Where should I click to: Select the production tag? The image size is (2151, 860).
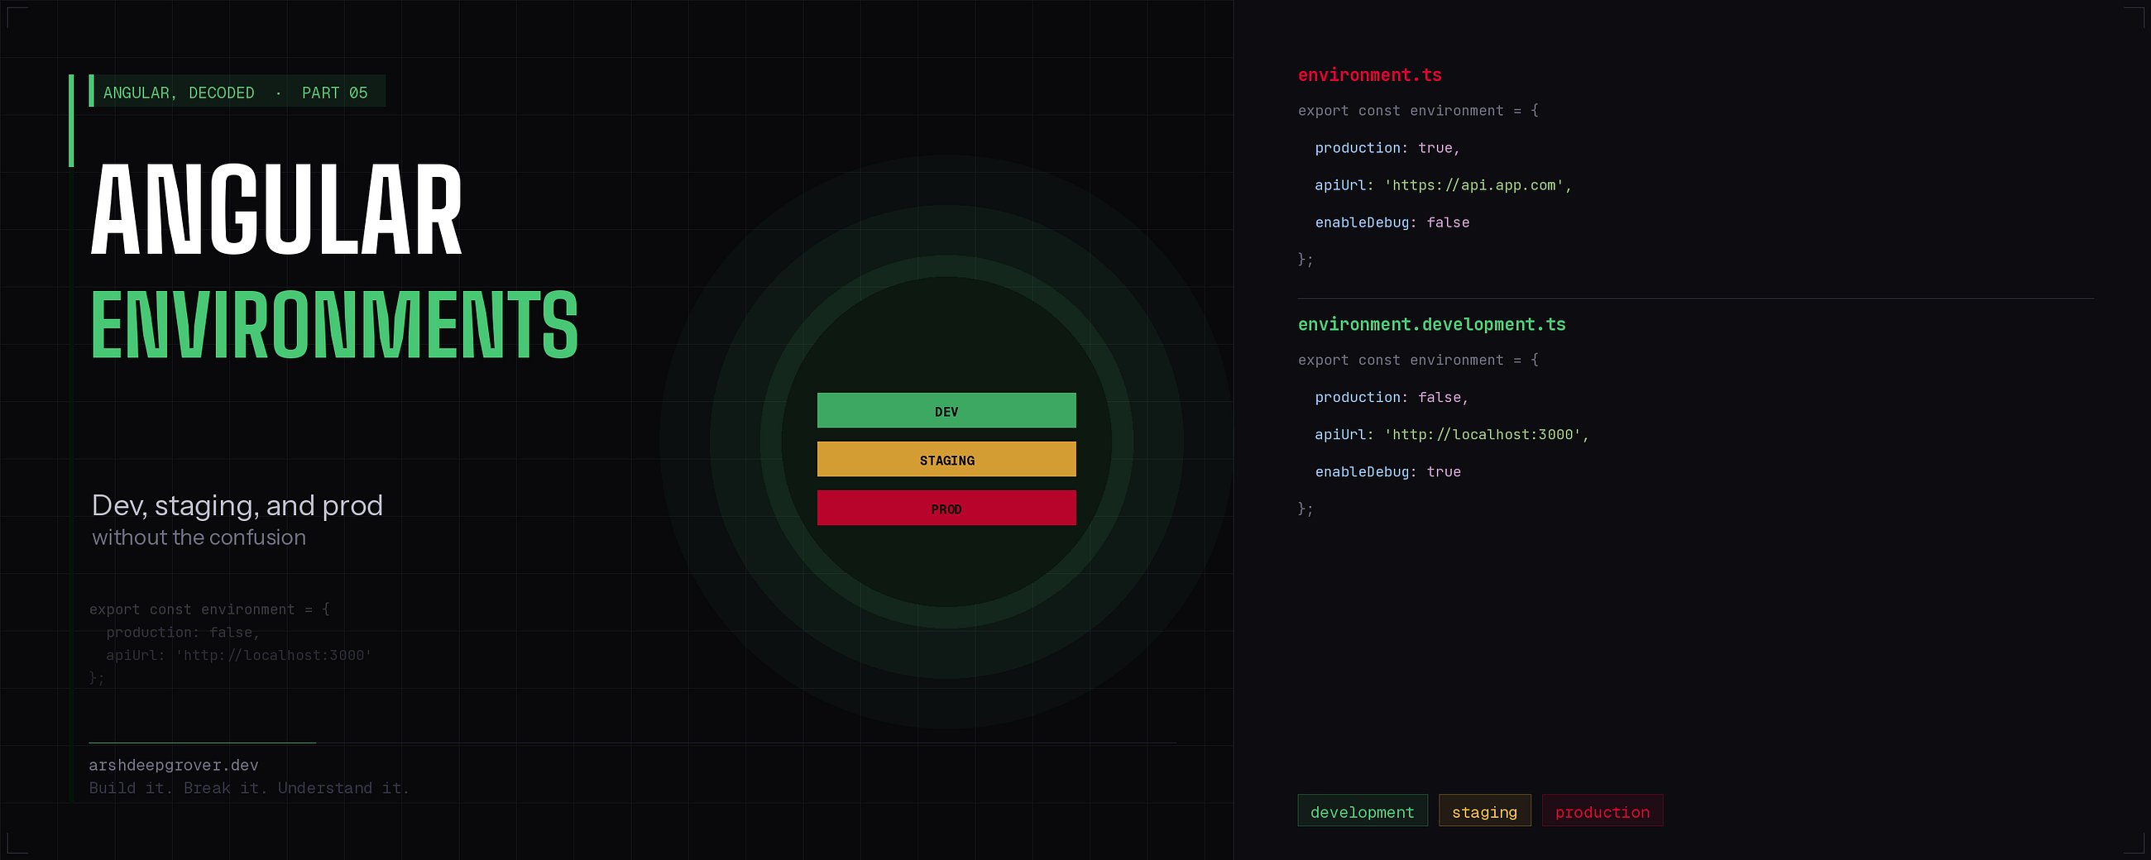click(x=1602, y=810)
